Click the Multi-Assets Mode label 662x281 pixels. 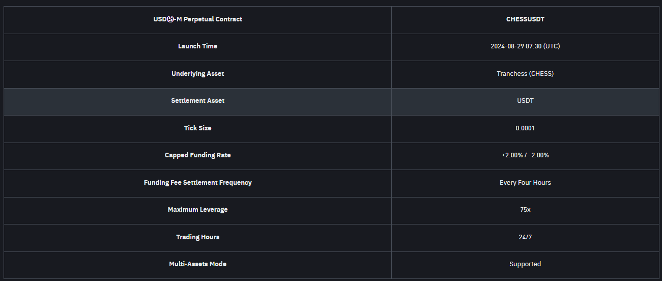(197, 264)
